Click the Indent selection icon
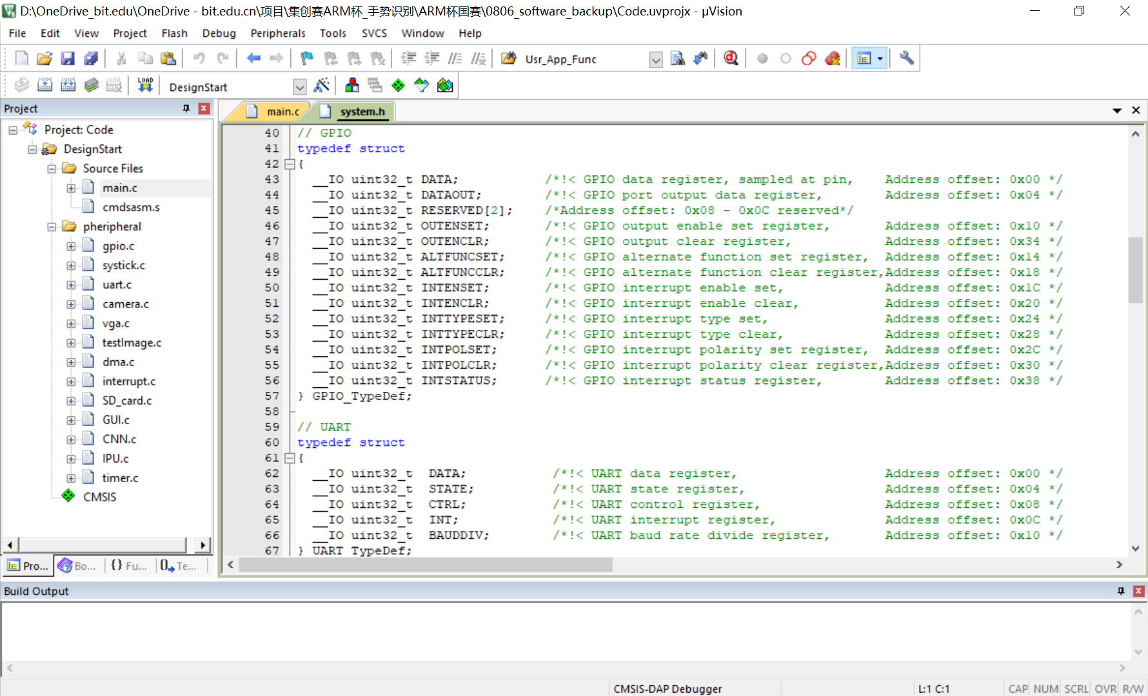The height and width of the screenshot is (696, 1148). click(408, 59)
